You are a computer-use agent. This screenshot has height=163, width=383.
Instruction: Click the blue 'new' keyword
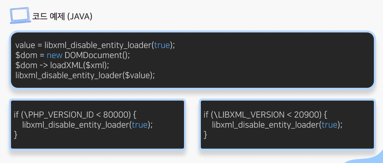[x=55, y=56]
